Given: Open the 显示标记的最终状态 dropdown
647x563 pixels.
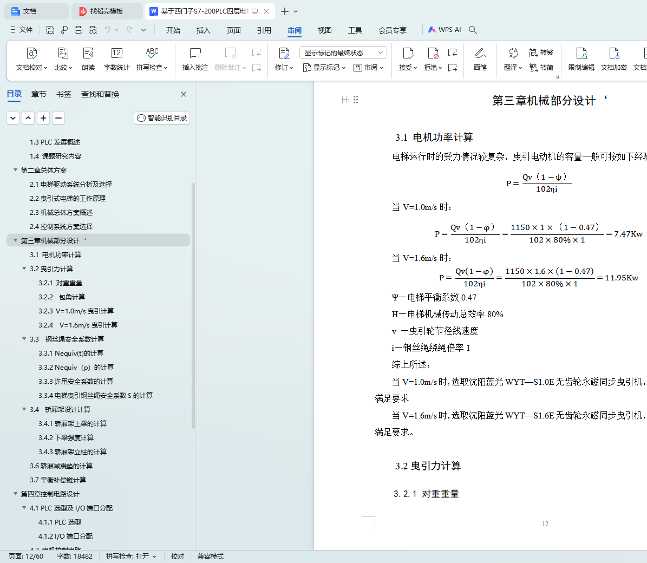Looking at the screenshot, I should pyautogui.click(x=343, y=53).
